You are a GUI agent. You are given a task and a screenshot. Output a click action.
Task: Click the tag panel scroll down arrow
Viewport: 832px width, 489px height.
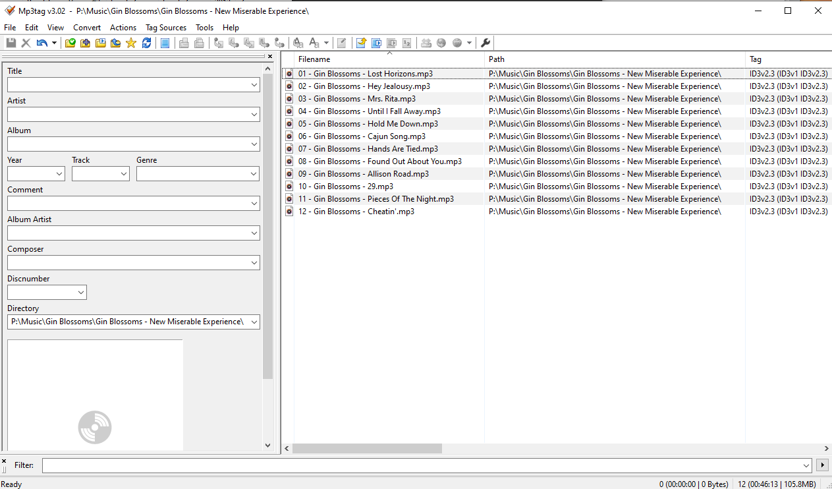[267, 446]
